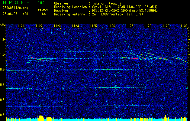
Task: Click observer name Takanori Kawachi
Action: (107, 3)
